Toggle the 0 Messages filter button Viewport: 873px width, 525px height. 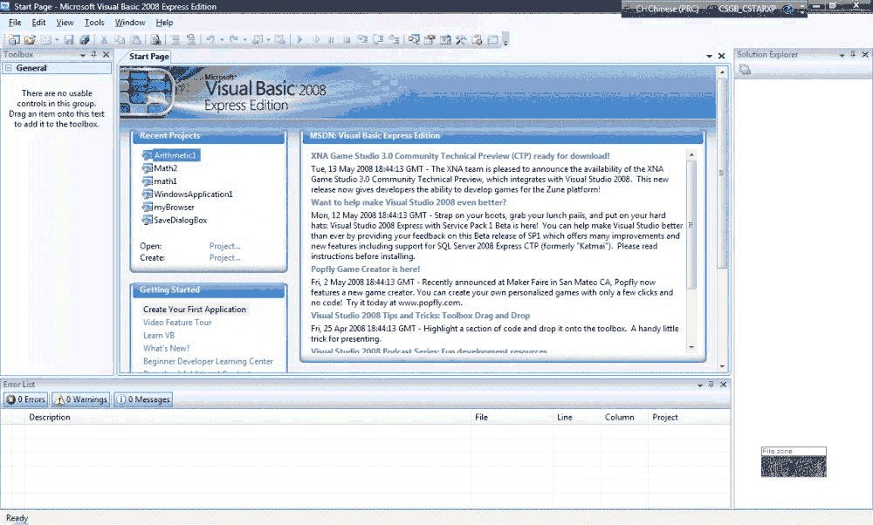pos(143,399)
